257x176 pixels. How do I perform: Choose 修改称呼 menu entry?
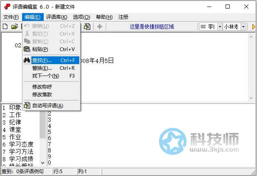[51, 87]
